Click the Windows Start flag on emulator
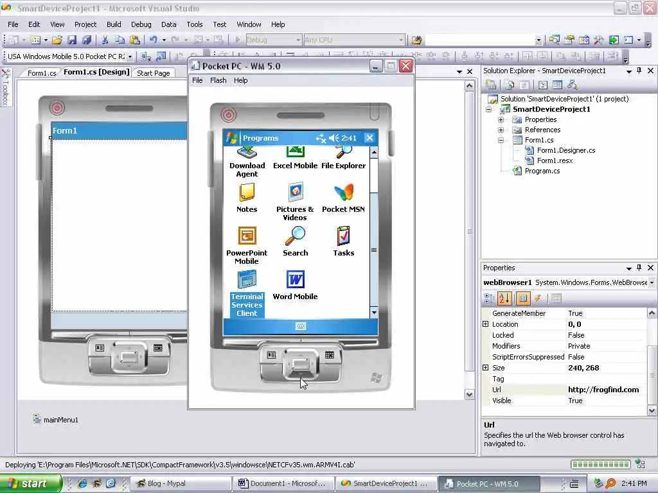The height and width of the screenshot is (493, 658). (x=231, y=138)
